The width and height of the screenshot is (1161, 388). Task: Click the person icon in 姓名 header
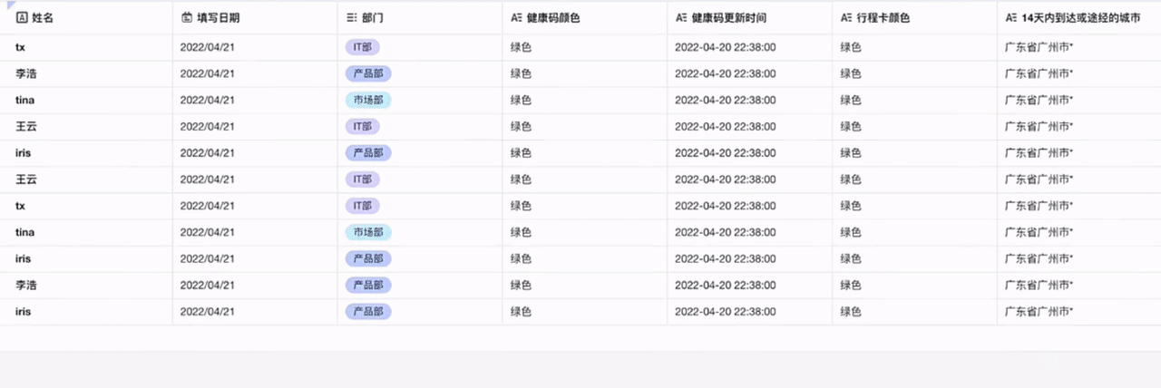23,17
